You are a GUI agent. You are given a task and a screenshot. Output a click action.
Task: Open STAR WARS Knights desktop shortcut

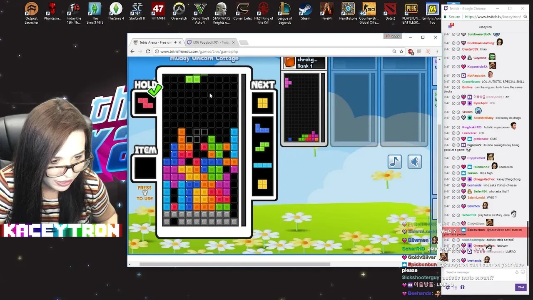[221, 13]
